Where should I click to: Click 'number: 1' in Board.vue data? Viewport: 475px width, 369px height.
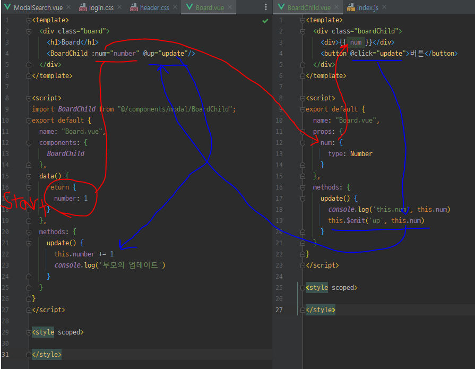(x=71, y=198)
